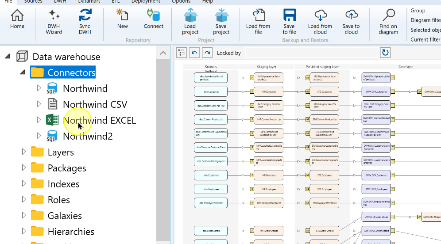Open the Datamart ribbon tab
Viewport: 441px width, 244px height.
(89, 2)
